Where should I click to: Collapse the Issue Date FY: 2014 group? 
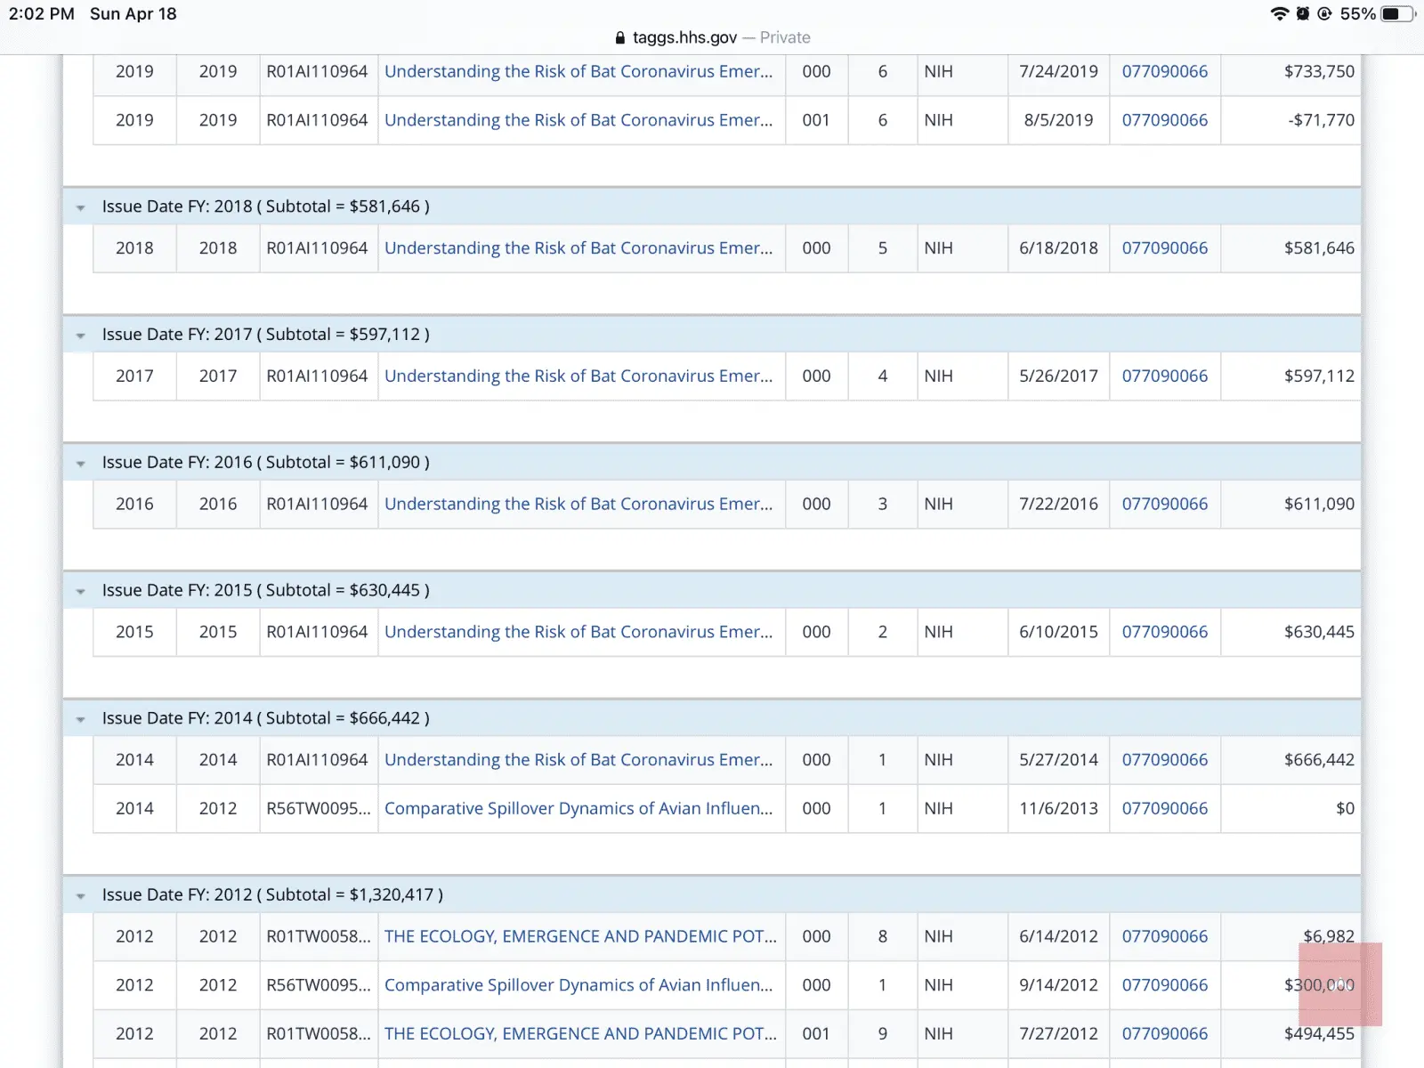tap(81, 720)
